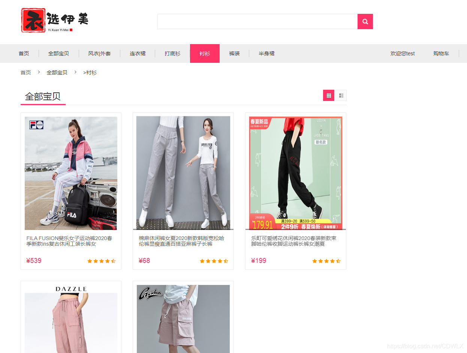467x353 pixels.
Task: Open the black 乐町 pants product image
Action: 296,173
